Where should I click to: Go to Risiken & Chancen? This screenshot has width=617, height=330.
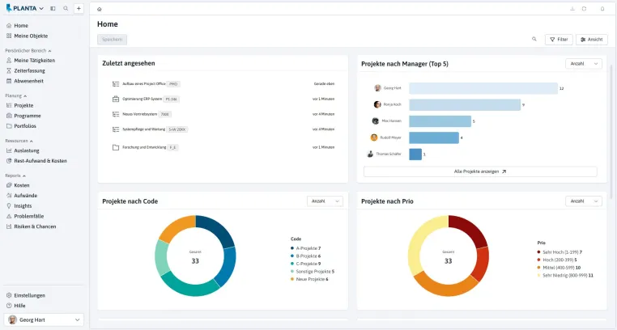click(x=35, y=226)
